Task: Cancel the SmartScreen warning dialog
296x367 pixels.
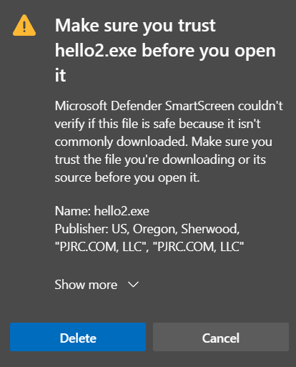Action: pyautogui.click(x=221, y=337)
